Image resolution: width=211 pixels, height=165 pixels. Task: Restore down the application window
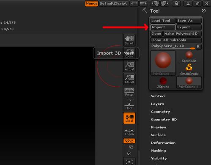197,3
